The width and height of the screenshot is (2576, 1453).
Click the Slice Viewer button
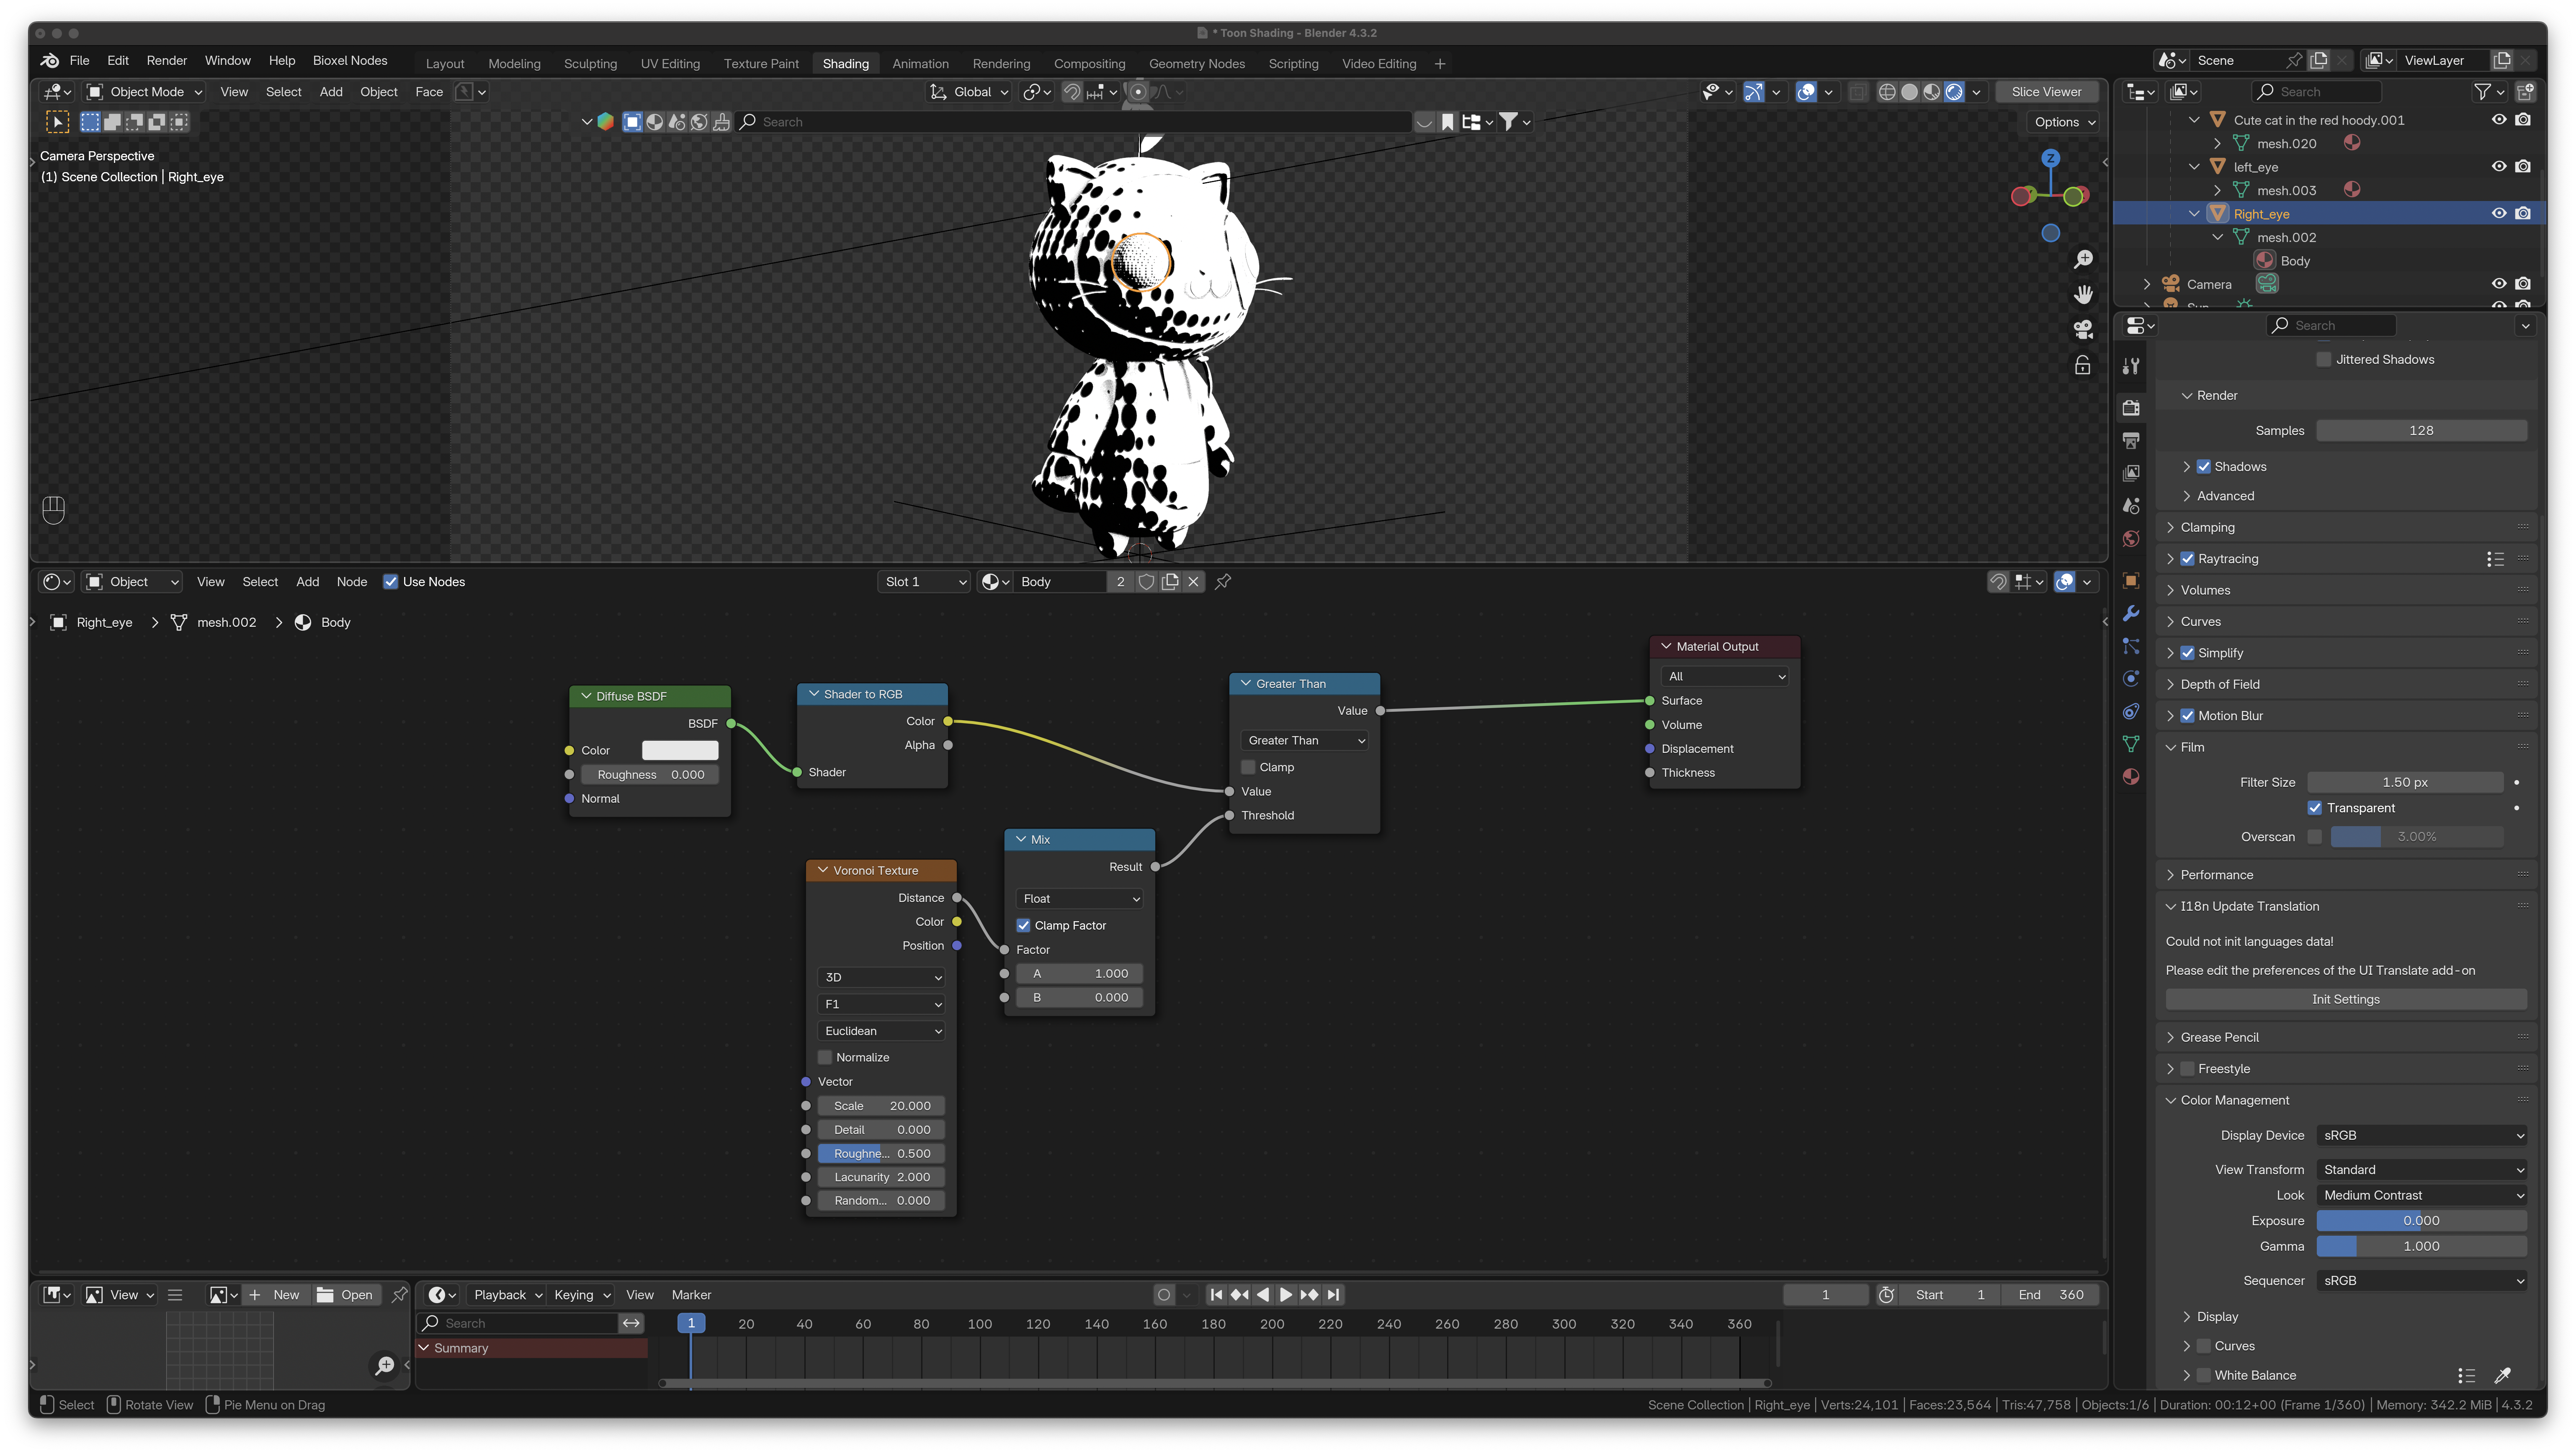[x=2046, y=92]
